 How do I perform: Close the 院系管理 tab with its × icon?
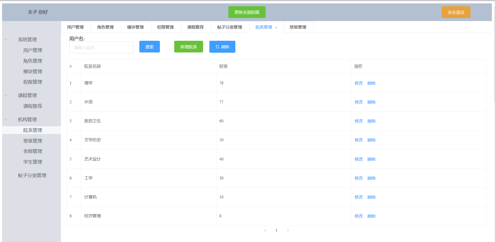[277, 28]
